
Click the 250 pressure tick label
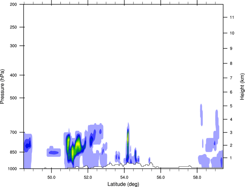(13, 27)
